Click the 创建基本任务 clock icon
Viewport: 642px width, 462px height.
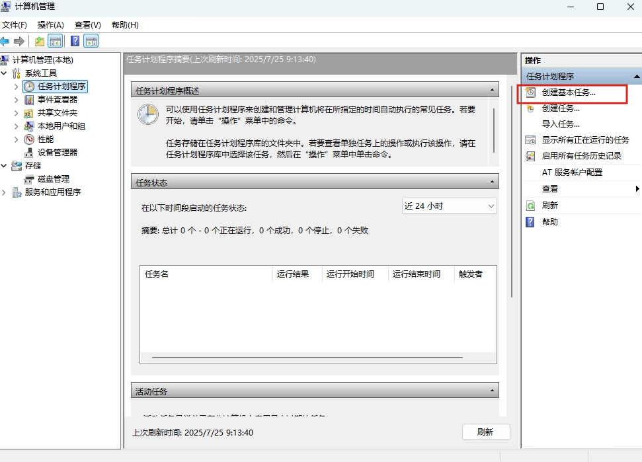pyautogui.click(x=530, y=93)
